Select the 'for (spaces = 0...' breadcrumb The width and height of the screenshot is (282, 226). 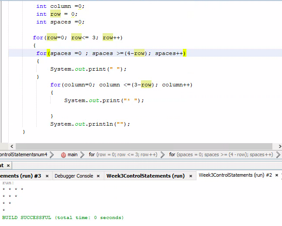(x=221, y=154)
